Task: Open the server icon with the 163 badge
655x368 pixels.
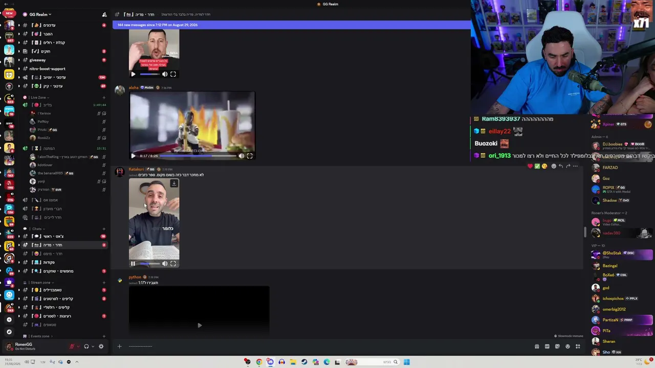Action: [9, 172]
